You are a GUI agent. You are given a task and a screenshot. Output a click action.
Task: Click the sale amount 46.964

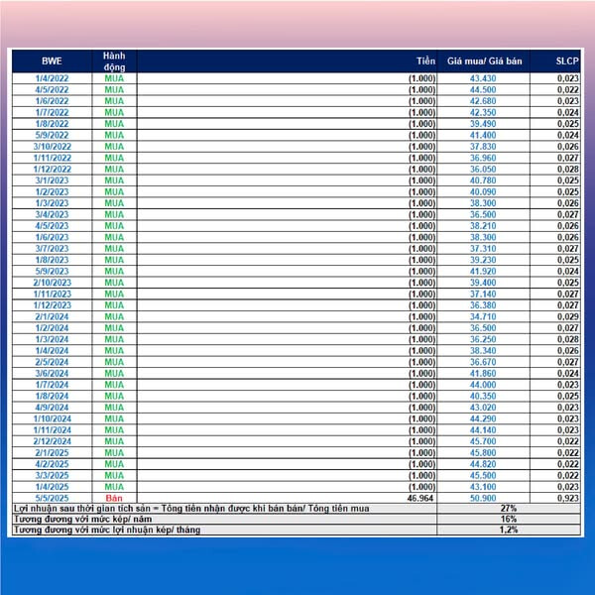421,497
